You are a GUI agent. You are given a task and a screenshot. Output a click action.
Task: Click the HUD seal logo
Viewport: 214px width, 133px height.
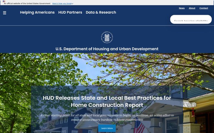point(107,37)
